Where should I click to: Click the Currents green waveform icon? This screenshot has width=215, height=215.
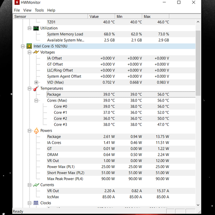tap(36, 185)
